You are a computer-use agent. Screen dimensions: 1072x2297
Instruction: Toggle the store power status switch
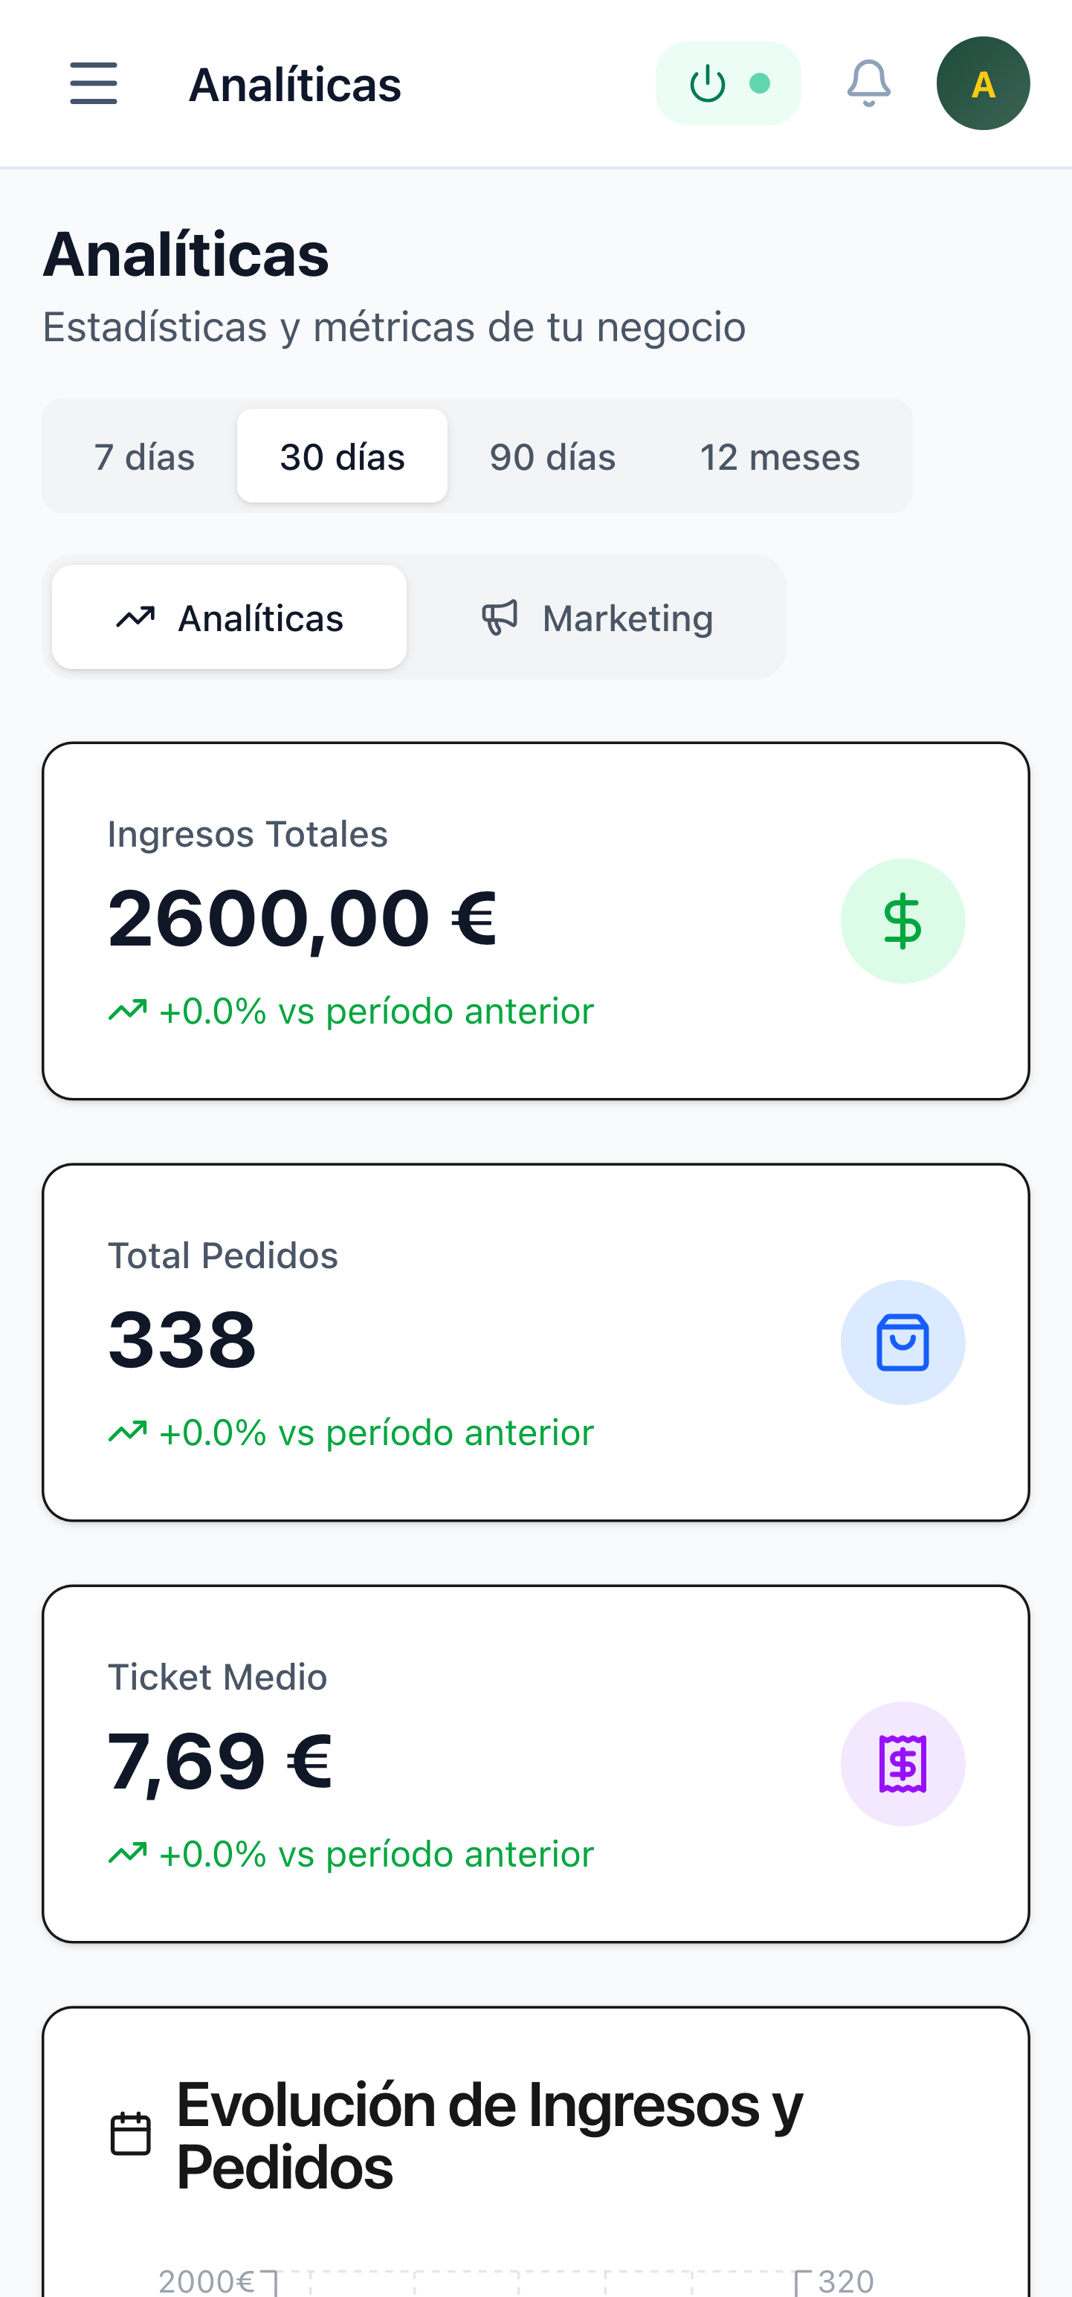coord(728,84)
